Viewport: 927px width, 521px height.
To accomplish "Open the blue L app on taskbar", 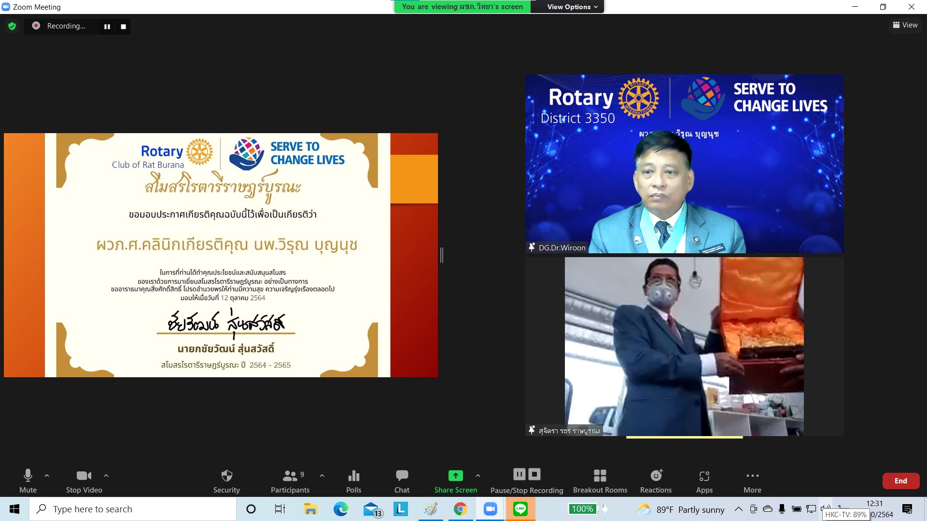I will click(401, 509).
